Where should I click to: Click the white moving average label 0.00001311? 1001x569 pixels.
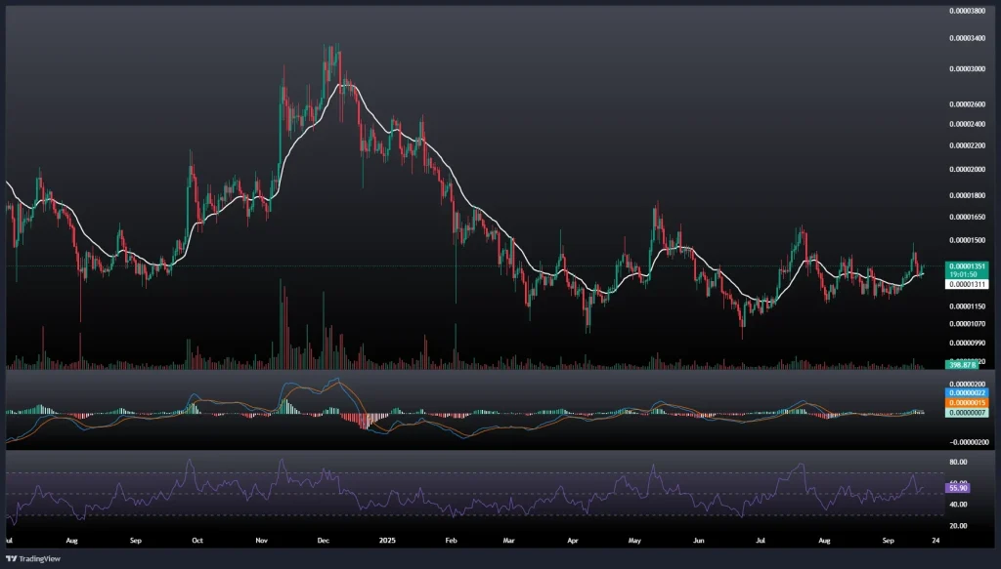point(967,285)
